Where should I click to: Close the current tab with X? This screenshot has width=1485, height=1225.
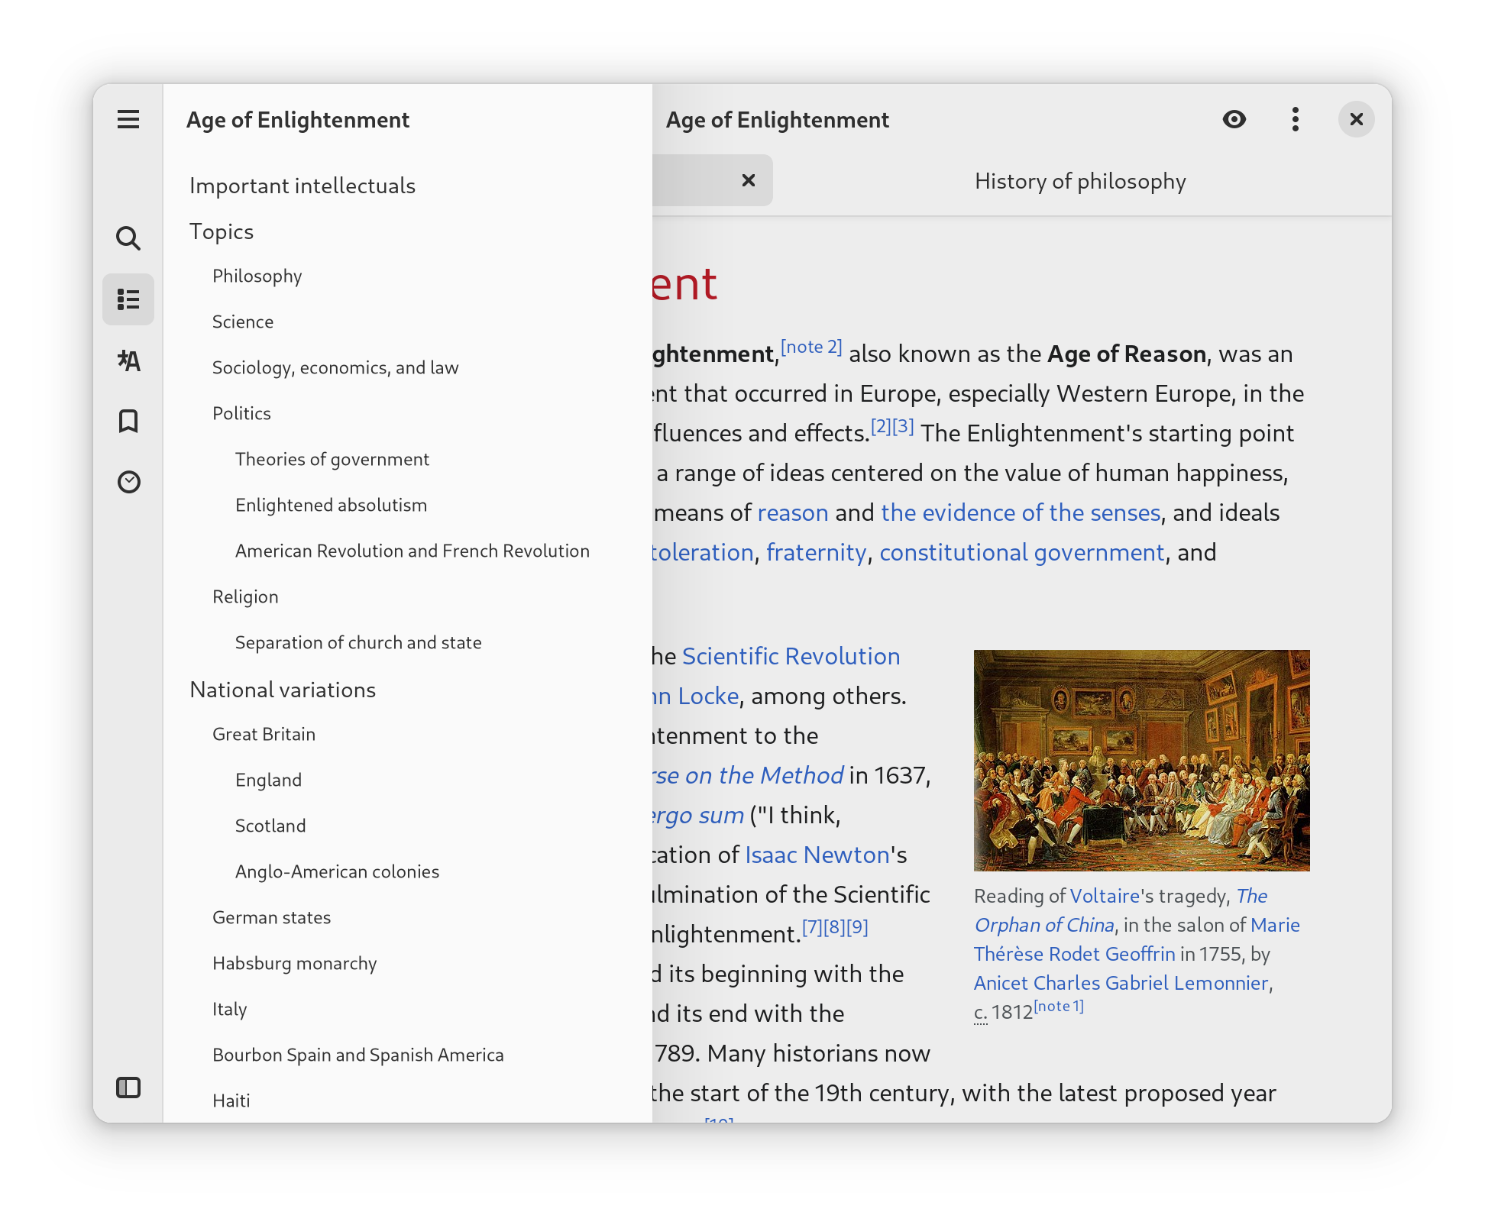[749, 180]
